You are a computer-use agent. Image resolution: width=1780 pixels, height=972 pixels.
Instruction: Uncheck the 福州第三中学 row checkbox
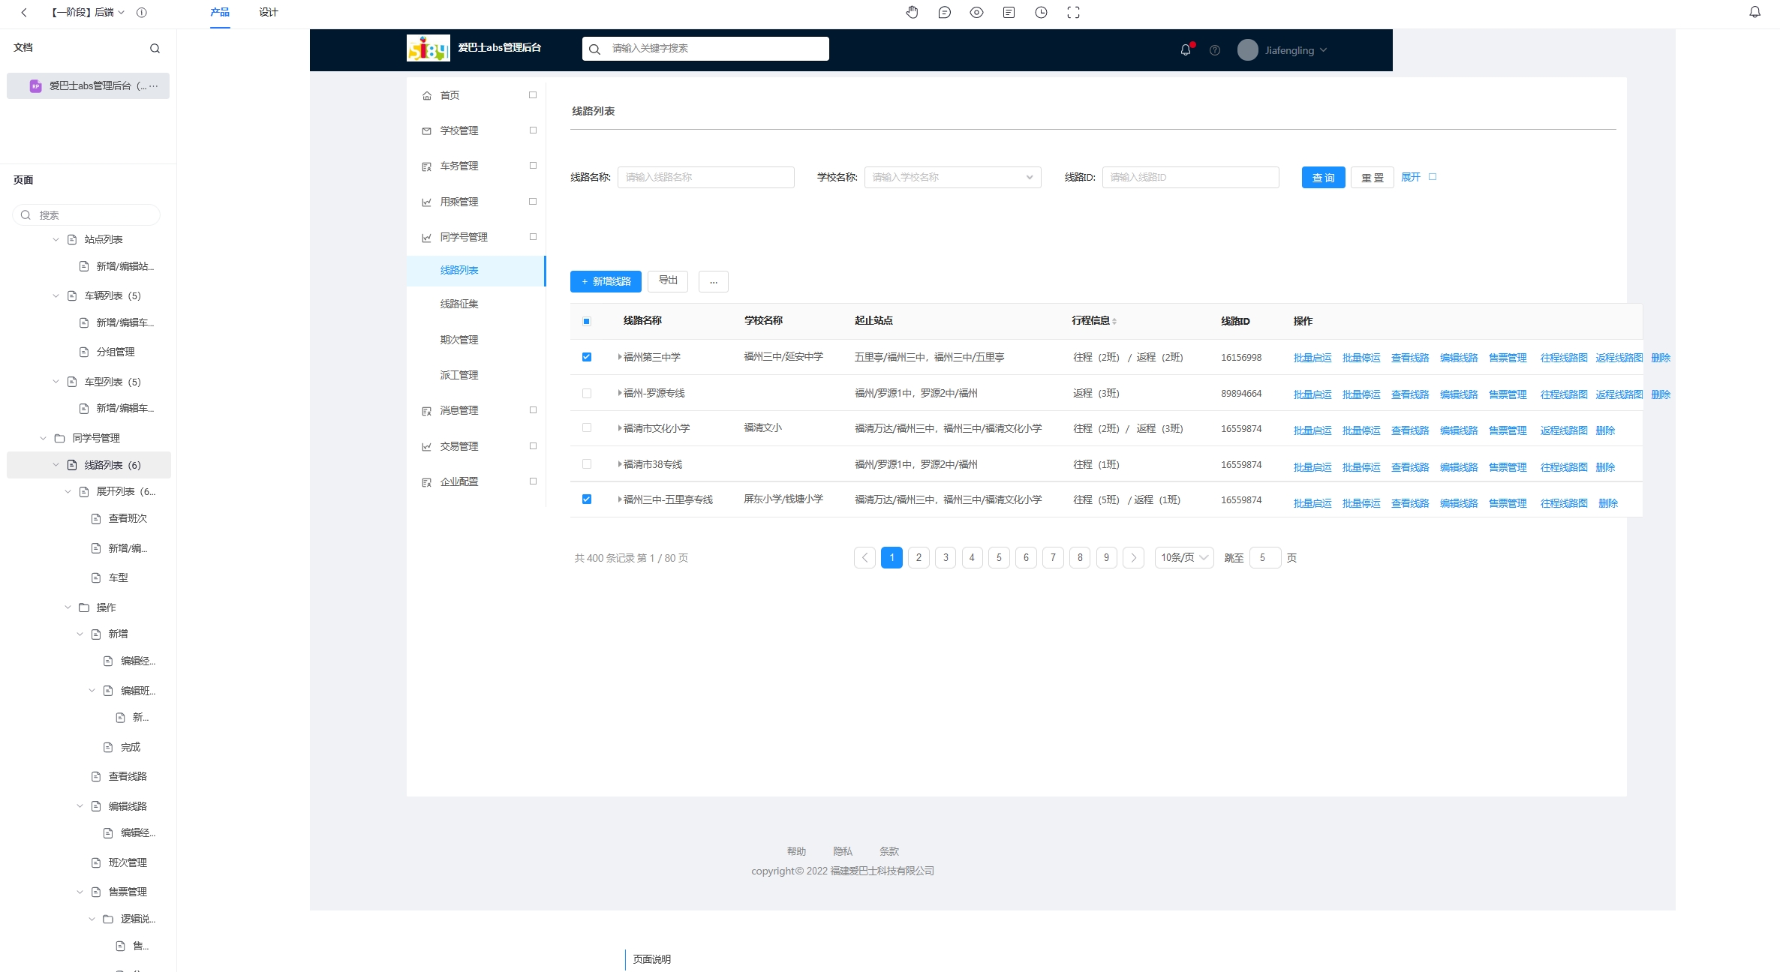point(587,357)
